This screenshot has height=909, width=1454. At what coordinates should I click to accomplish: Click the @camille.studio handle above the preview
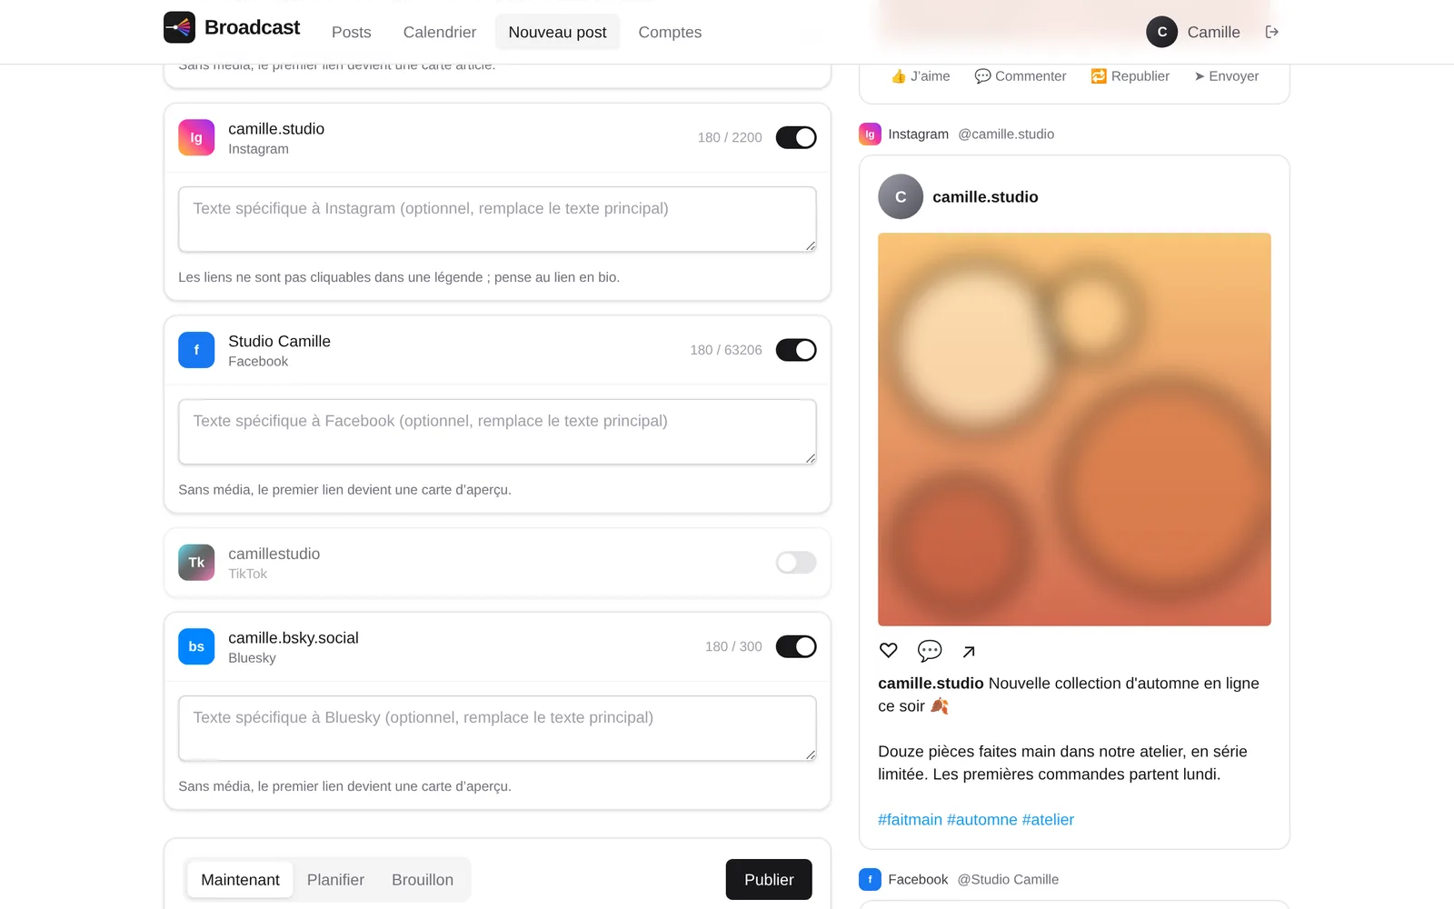pos(1006,134)
